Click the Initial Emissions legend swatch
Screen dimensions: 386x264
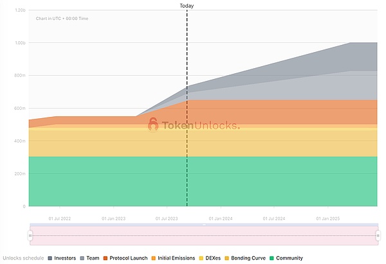coord(152,258)
